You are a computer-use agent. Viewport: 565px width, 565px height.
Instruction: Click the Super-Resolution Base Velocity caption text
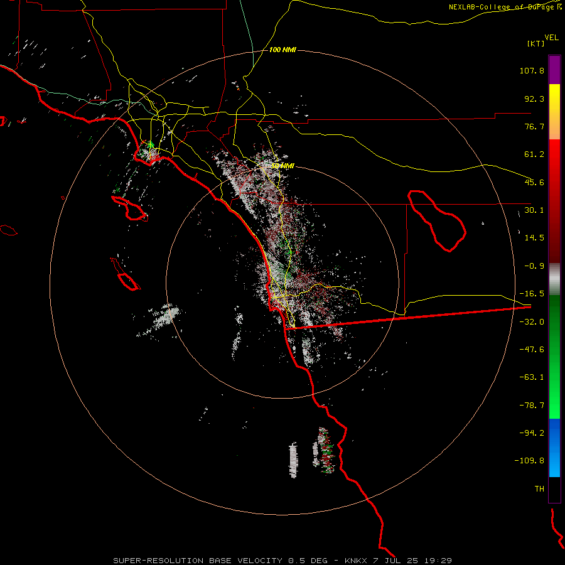tap(198, 561)
